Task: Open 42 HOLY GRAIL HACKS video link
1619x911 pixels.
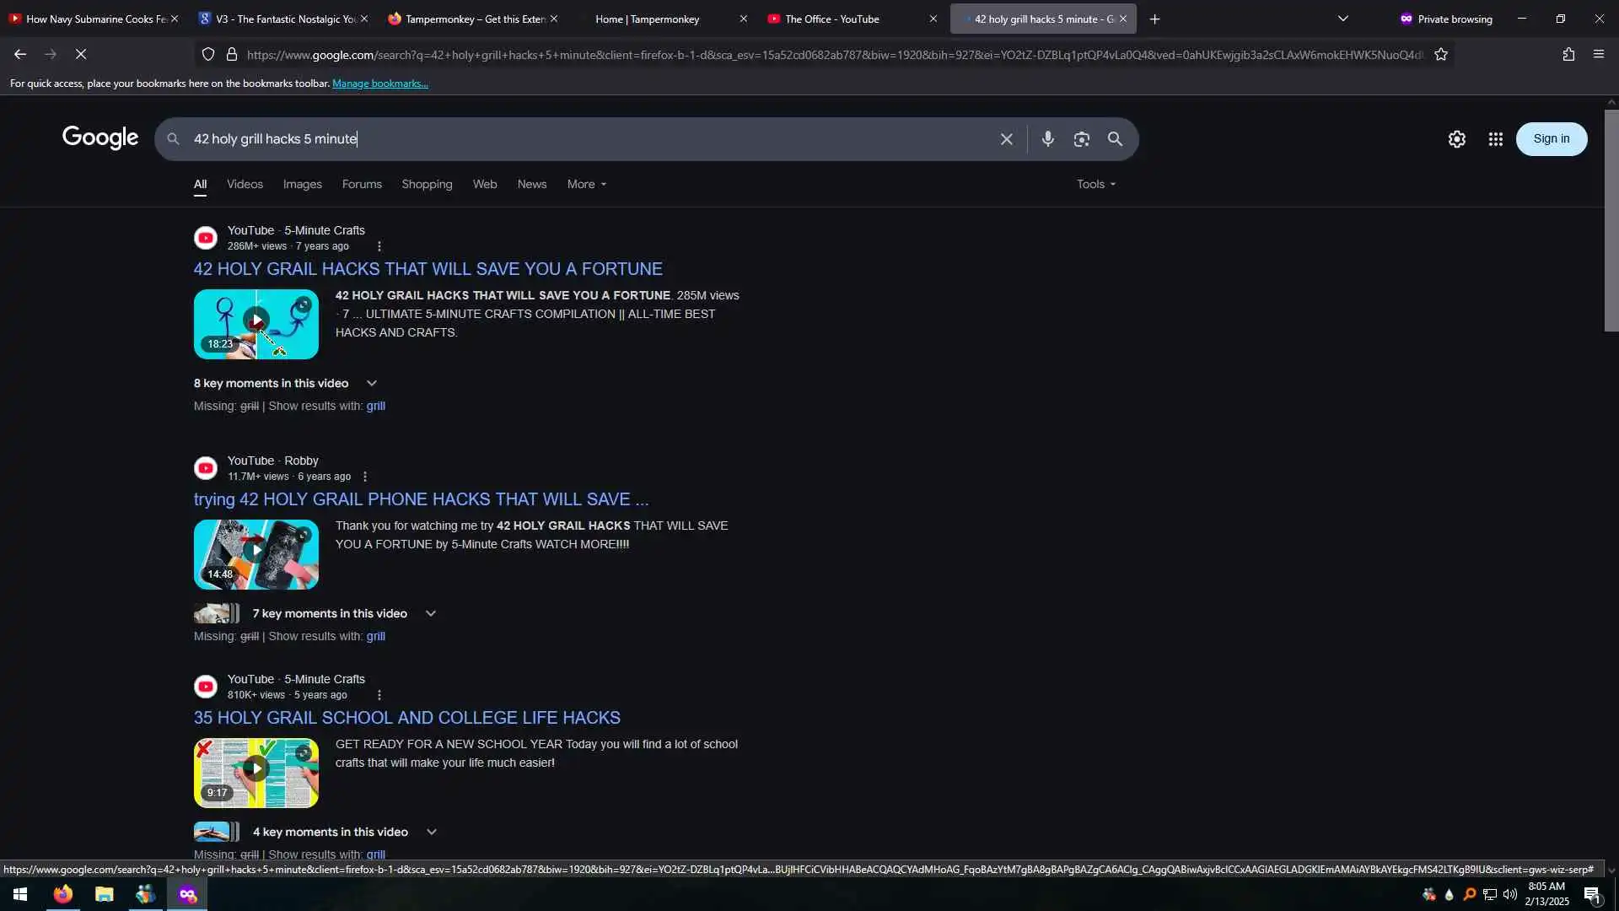Action: point(428,269)
